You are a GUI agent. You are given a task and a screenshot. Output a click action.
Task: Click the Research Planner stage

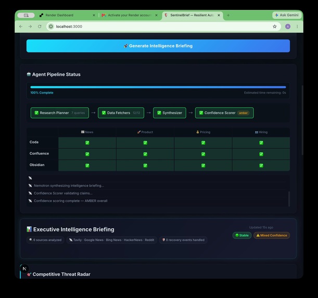60,113
